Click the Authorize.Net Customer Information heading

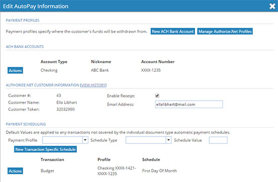point(42,85)
